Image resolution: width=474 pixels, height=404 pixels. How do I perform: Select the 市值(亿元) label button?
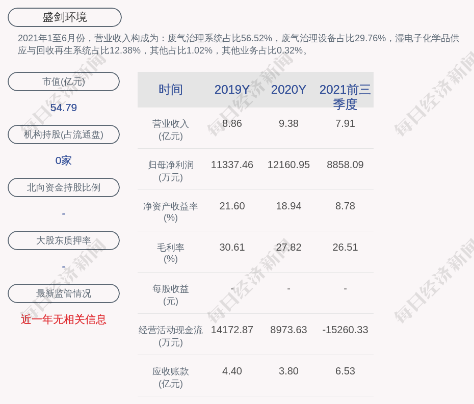click(x=64, y=82)
